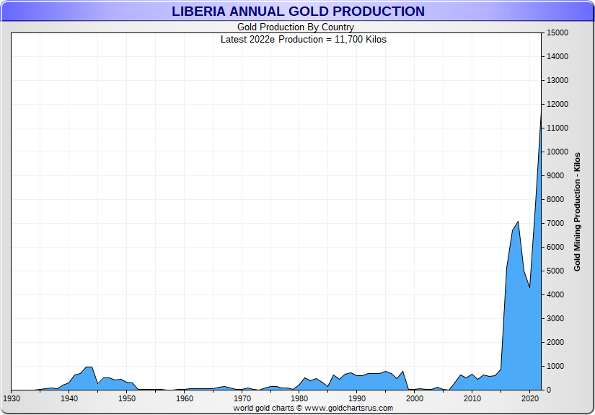Click the 12000 label on the y-axis

559,104
